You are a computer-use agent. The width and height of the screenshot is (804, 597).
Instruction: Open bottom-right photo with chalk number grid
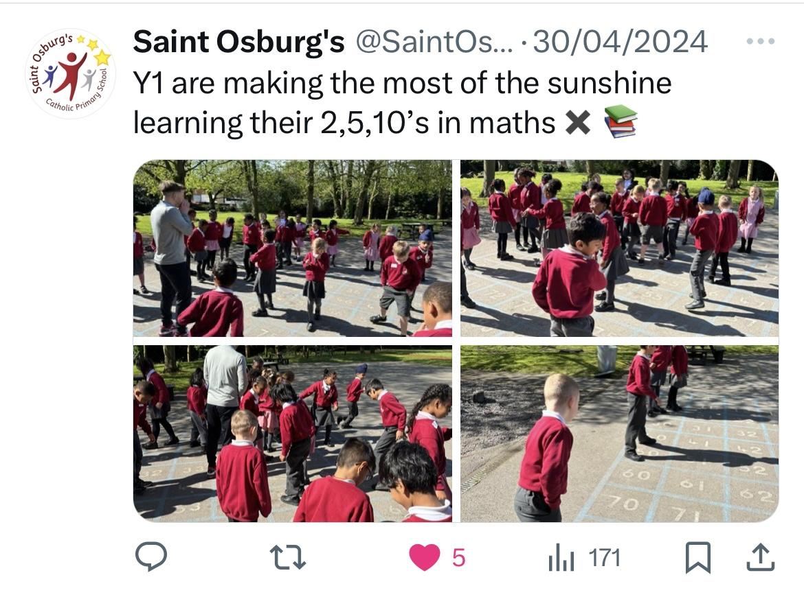click(619, 434)
